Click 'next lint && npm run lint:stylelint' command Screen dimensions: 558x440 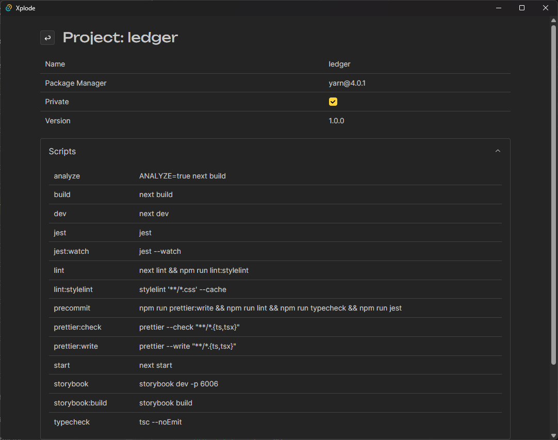[193, 270]
